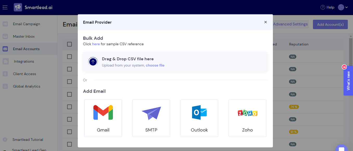353x151 pixels.
Task: Click the Gmail logo icon
Action: 103,112
